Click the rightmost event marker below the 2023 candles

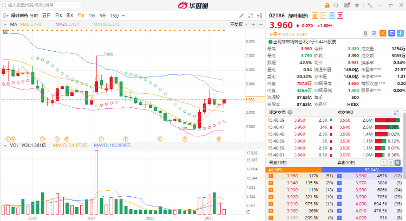point(219,139)
